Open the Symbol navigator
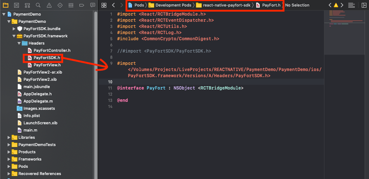 tap(27, 5)
